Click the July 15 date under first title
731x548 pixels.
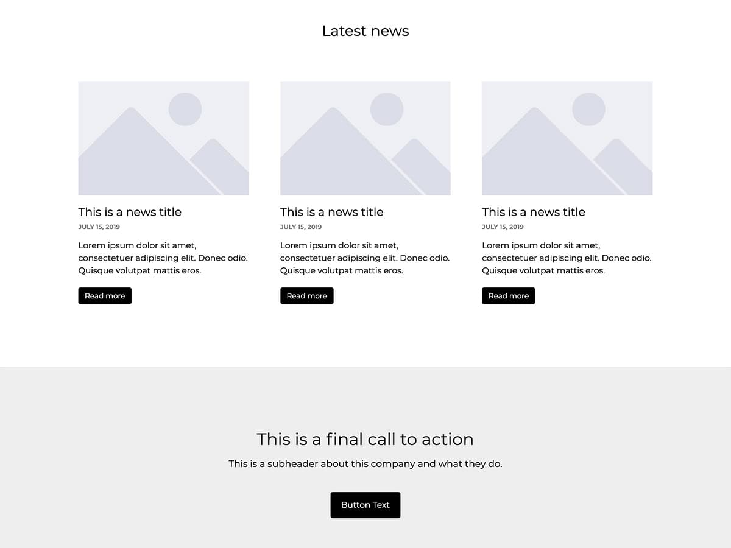(x=99, y=227)
